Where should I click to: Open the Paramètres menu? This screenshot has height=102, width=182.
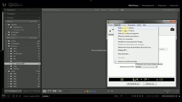click(131, 25)
